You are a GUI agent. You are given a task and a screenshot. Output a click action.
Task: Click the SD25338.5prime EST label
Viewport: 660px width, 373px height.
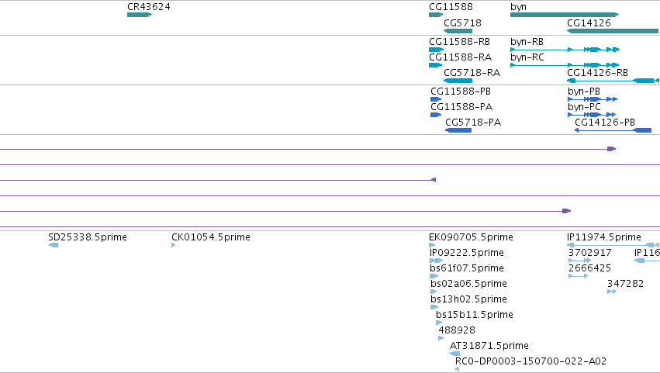(x=88, y=237)
